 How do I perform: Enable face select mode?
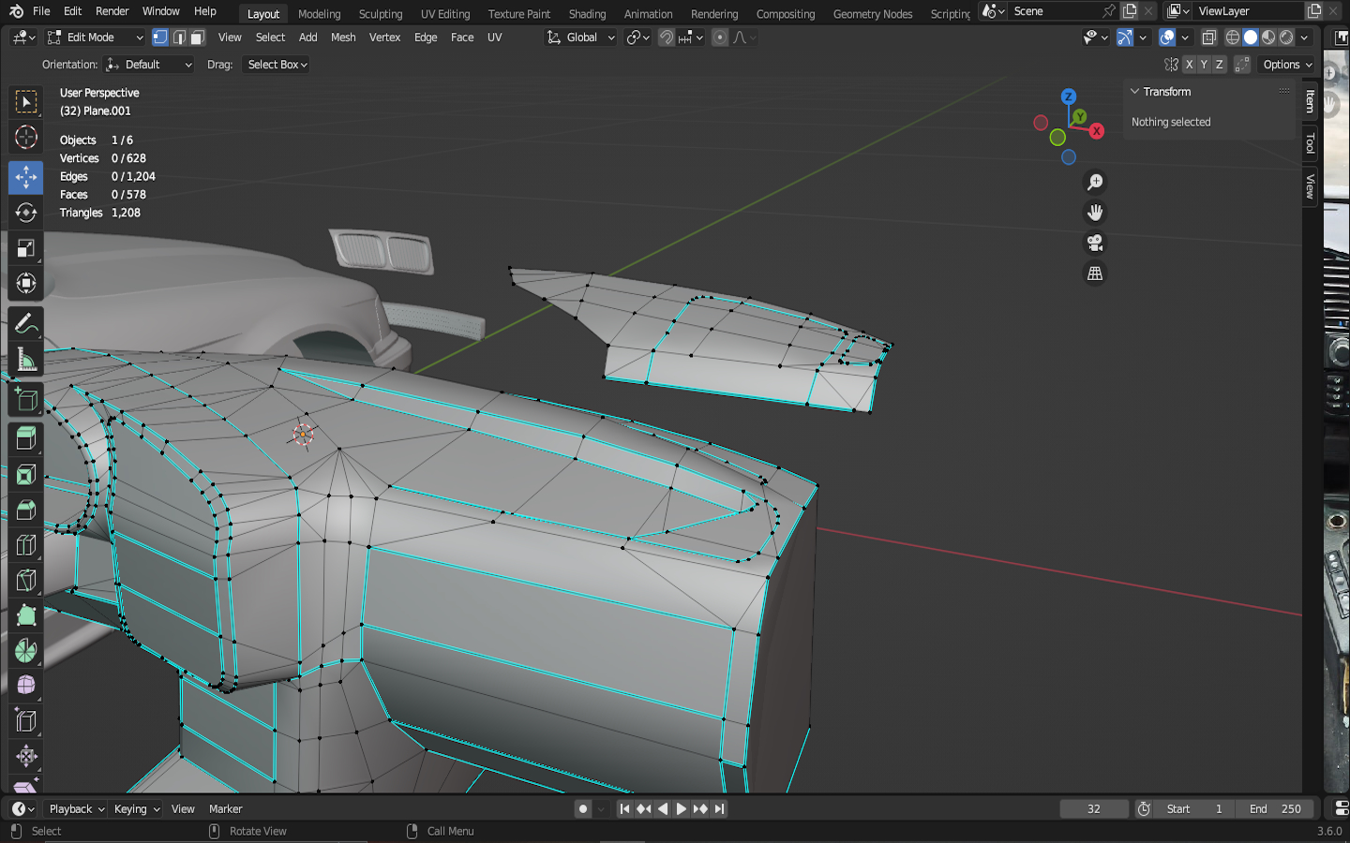[x=197, y=37]
